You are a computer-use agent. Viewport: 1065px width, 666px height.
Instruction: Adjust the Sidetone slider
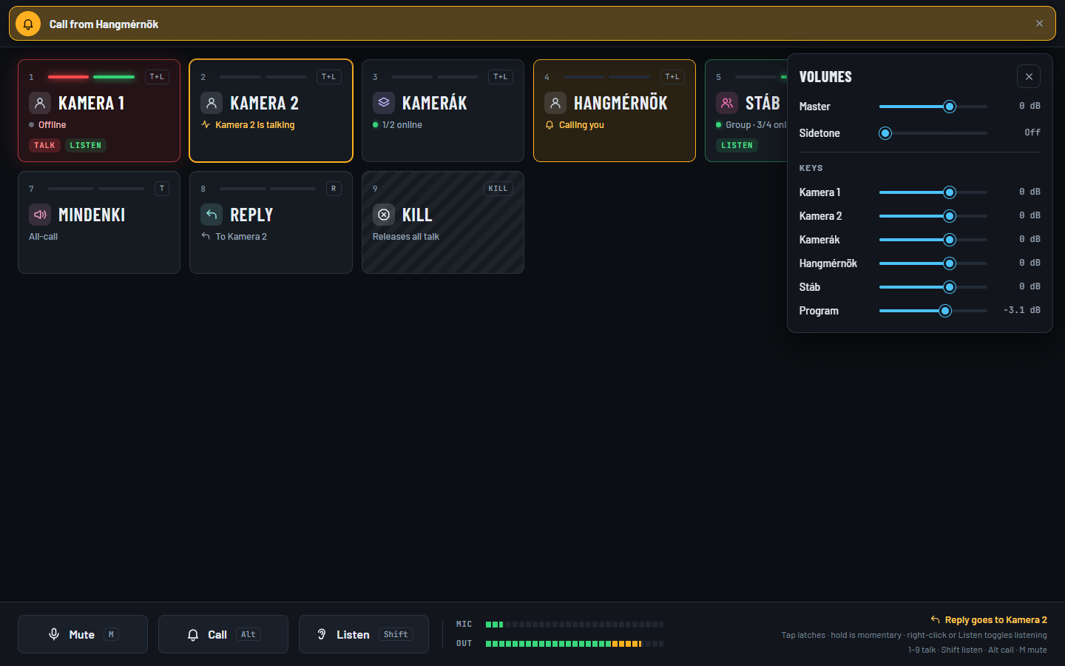[933, 133]
